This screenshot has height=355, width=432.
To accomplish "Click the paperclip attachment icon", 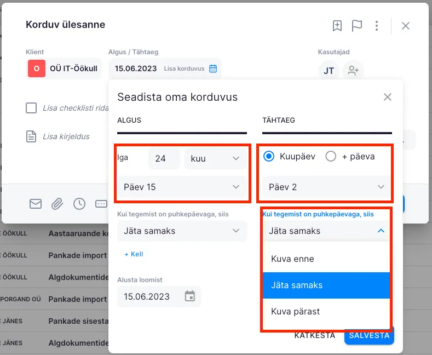I will tap(57, 204).
